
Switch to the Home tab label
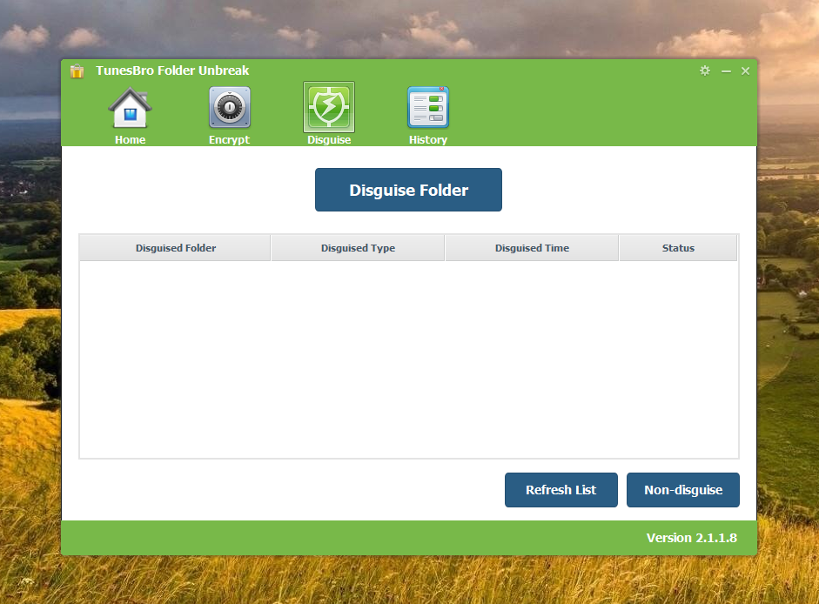click(130, 140)
